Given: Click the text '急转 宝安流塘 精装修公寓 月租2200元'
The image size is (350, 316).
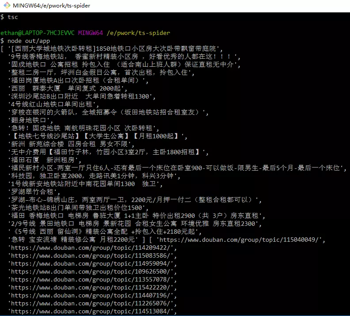Looking at the screenshot, I should pyautogui.click(x=73, y=240).
